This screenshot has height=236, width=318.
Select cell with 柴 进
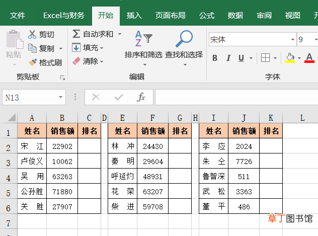[x=122, y=206]
